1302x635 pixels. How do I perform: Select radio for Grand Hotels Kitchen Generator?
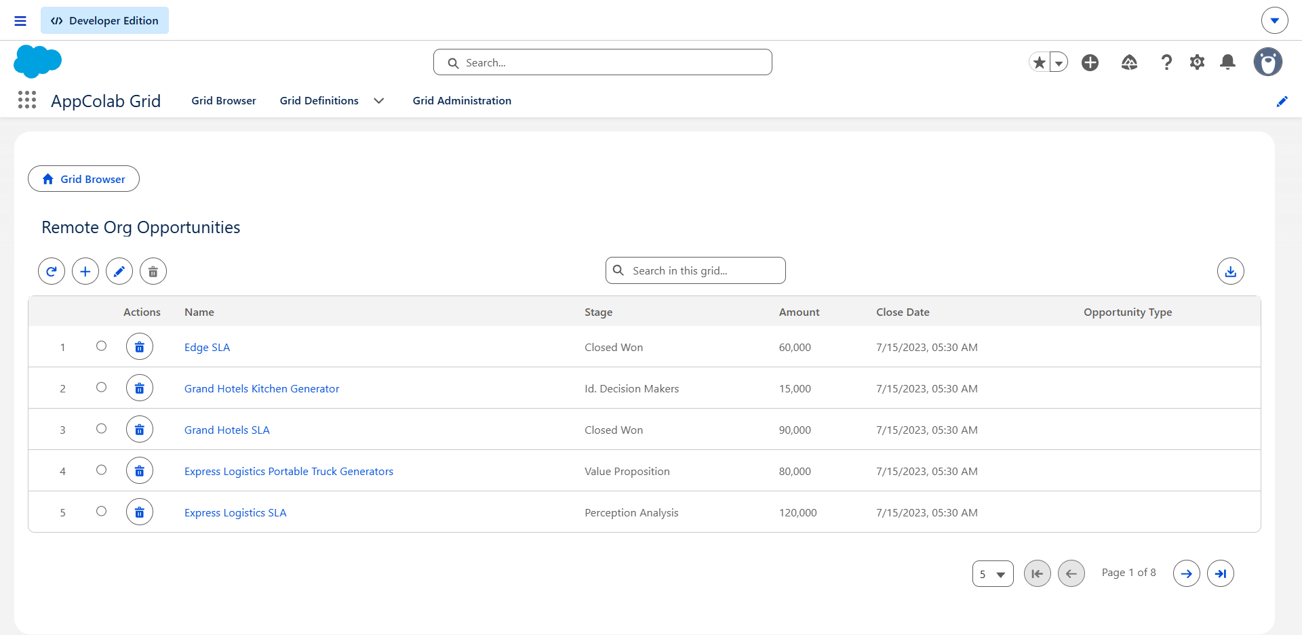pos(101,387)
